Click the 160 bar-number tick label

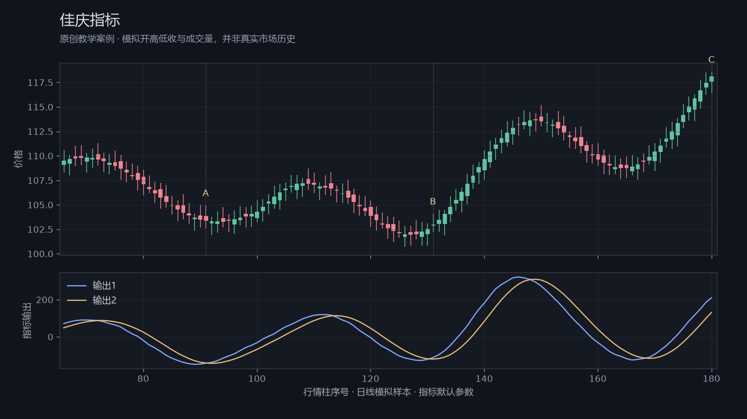tap(598, 378)
